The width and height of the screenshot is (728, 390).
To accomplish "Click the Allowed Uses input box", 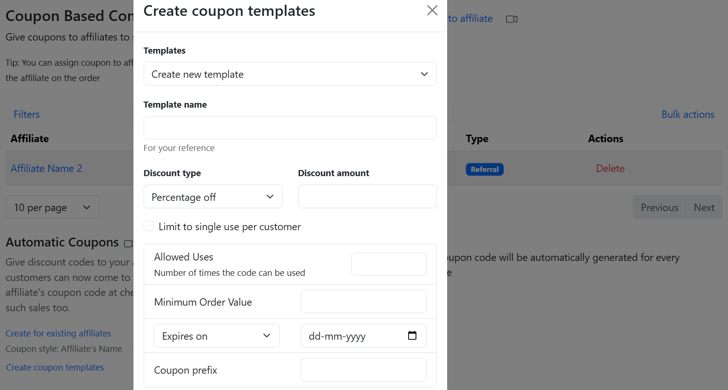I will 388,264.
